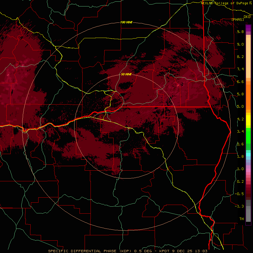253x253 pixels.
Task: Click the [PHAS] units label above the color bar
Action: pyautogui.click(x=238, y=19)
